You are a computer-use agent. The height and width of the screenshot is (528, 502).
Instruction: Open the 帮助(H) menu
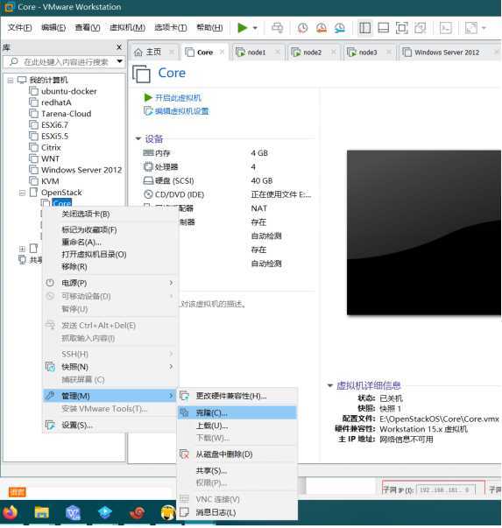(x=209, y=28)
